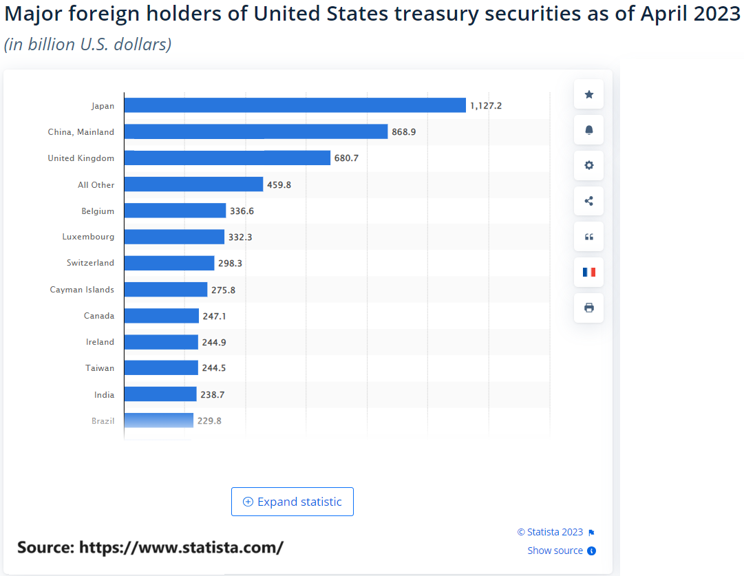Click the Belgium bar

tap(175, 211)
